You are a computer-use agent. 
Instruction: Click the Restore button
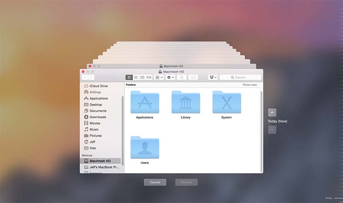tap(187, 182)
